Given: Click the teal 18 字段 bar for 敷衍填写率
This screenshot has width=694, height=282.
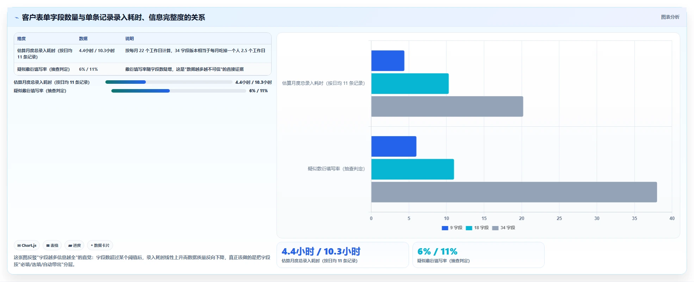Looking at the screenshot, I should point(413,169).
